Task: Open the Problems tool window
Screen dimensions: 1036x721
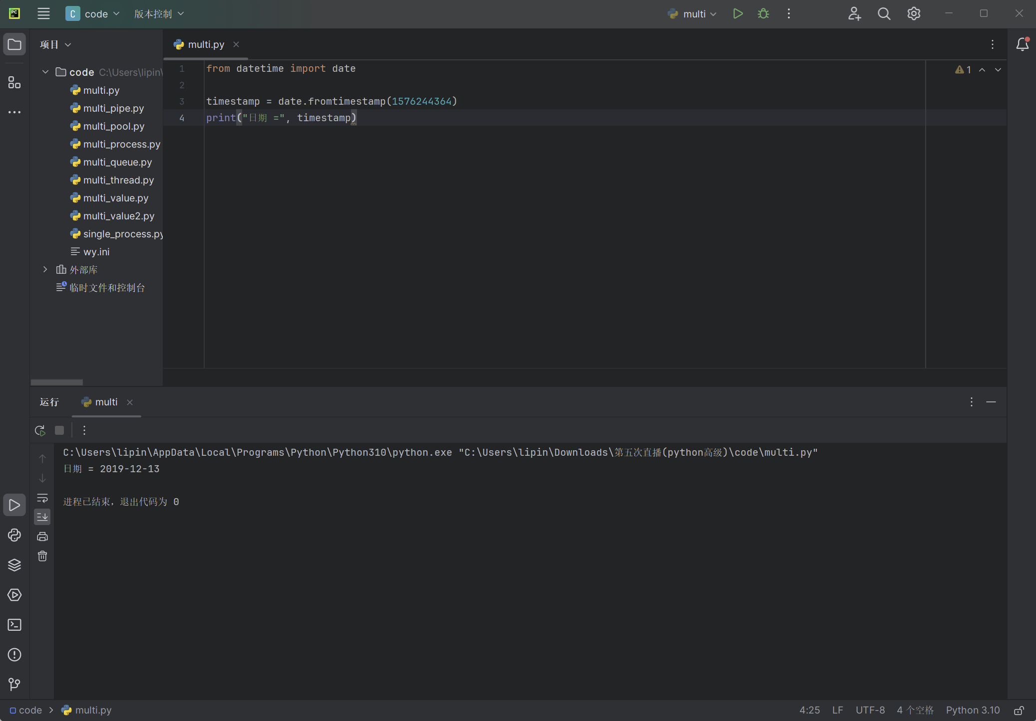Action: (x=14, y=655)
